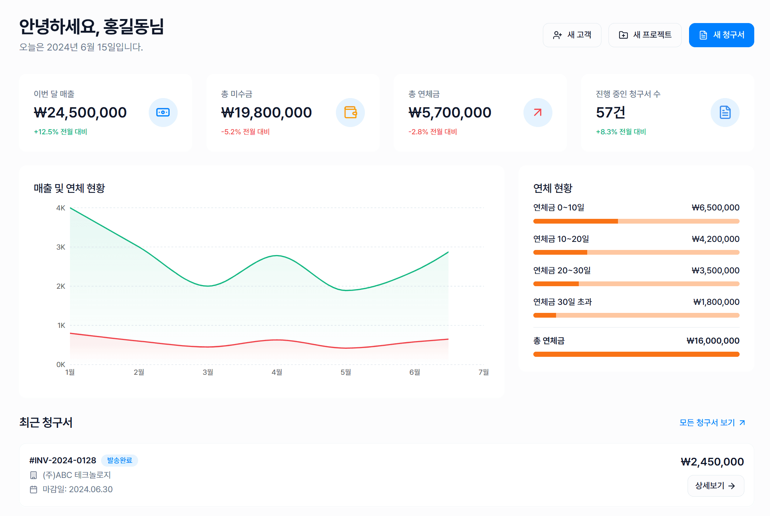
Task: Click the 총 연체금 full orange bar
Action: pos(636,354)
